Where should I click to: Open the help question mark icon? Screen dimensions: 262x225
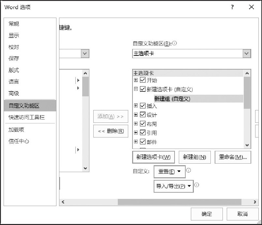coord(232,7)
